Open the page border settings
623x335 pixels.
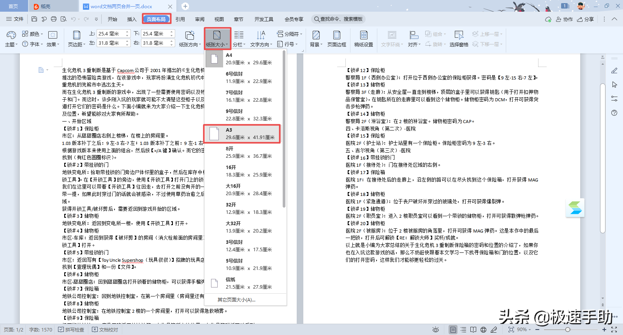point(336,39)
